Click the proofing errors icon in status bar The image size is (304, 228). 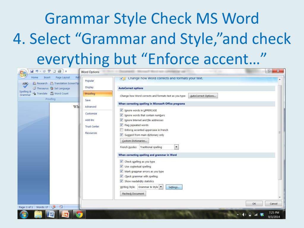coord(54,207)
